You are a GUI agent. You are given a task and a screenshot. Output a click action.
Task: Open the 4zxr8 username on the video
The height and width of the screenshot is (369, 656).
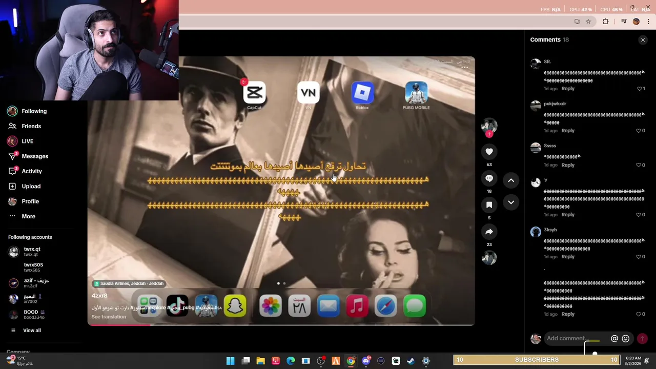(99, 296)
